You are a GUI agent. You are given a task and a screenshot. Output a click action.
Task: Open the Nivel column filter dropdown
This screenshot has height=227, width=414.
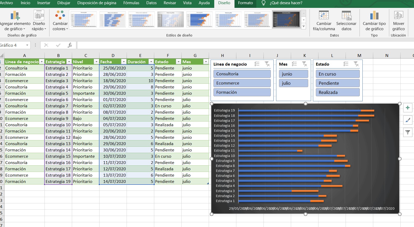[96, 62]
